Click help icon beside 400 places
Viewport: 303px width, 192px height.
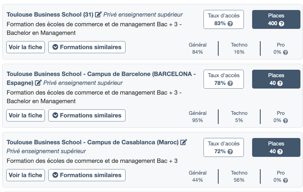282,23
